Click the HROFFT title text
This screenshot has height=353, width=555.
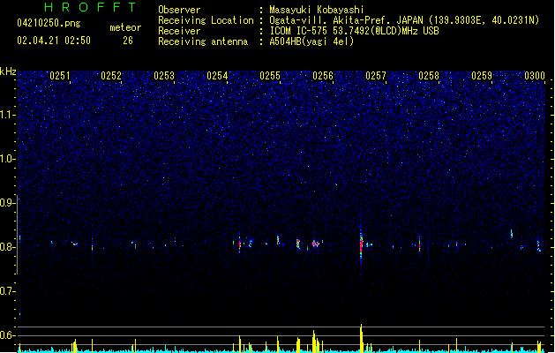tap(90, 7)
